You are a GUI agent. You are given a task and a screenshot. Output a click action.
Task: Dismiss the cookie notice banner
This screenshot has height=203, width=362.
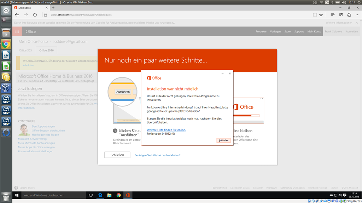point(357,23)
